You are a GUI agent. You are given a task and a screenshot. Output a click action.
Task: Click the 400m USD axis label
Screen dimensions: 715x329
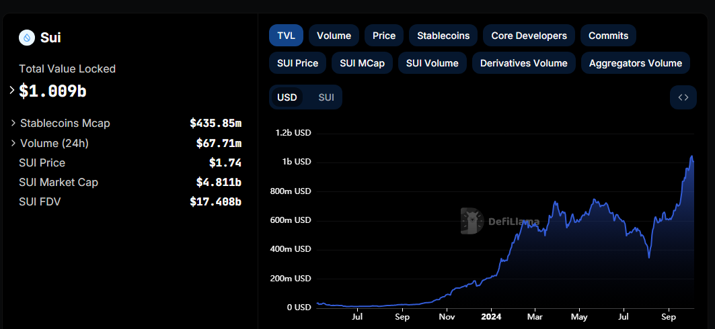pos(290,249)
